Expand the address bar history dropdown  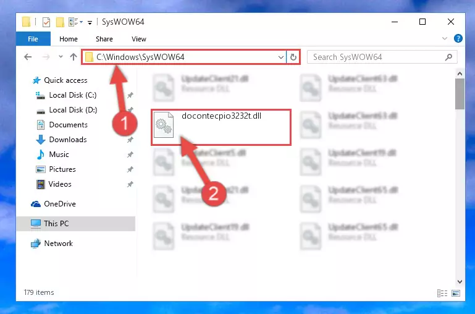281,57
